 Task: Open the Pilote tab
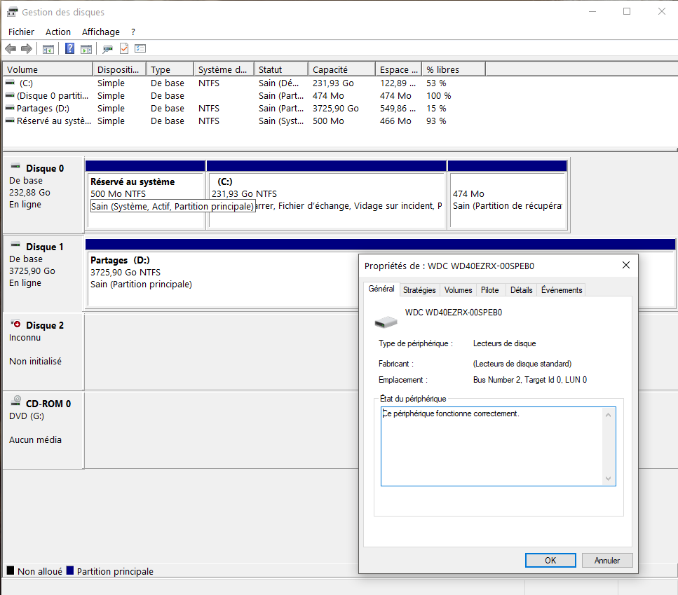coord(490,290)
